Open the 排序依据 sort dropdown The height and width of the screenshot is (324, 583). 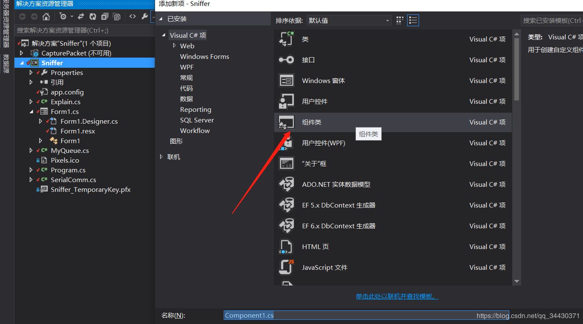pos(348,20)
